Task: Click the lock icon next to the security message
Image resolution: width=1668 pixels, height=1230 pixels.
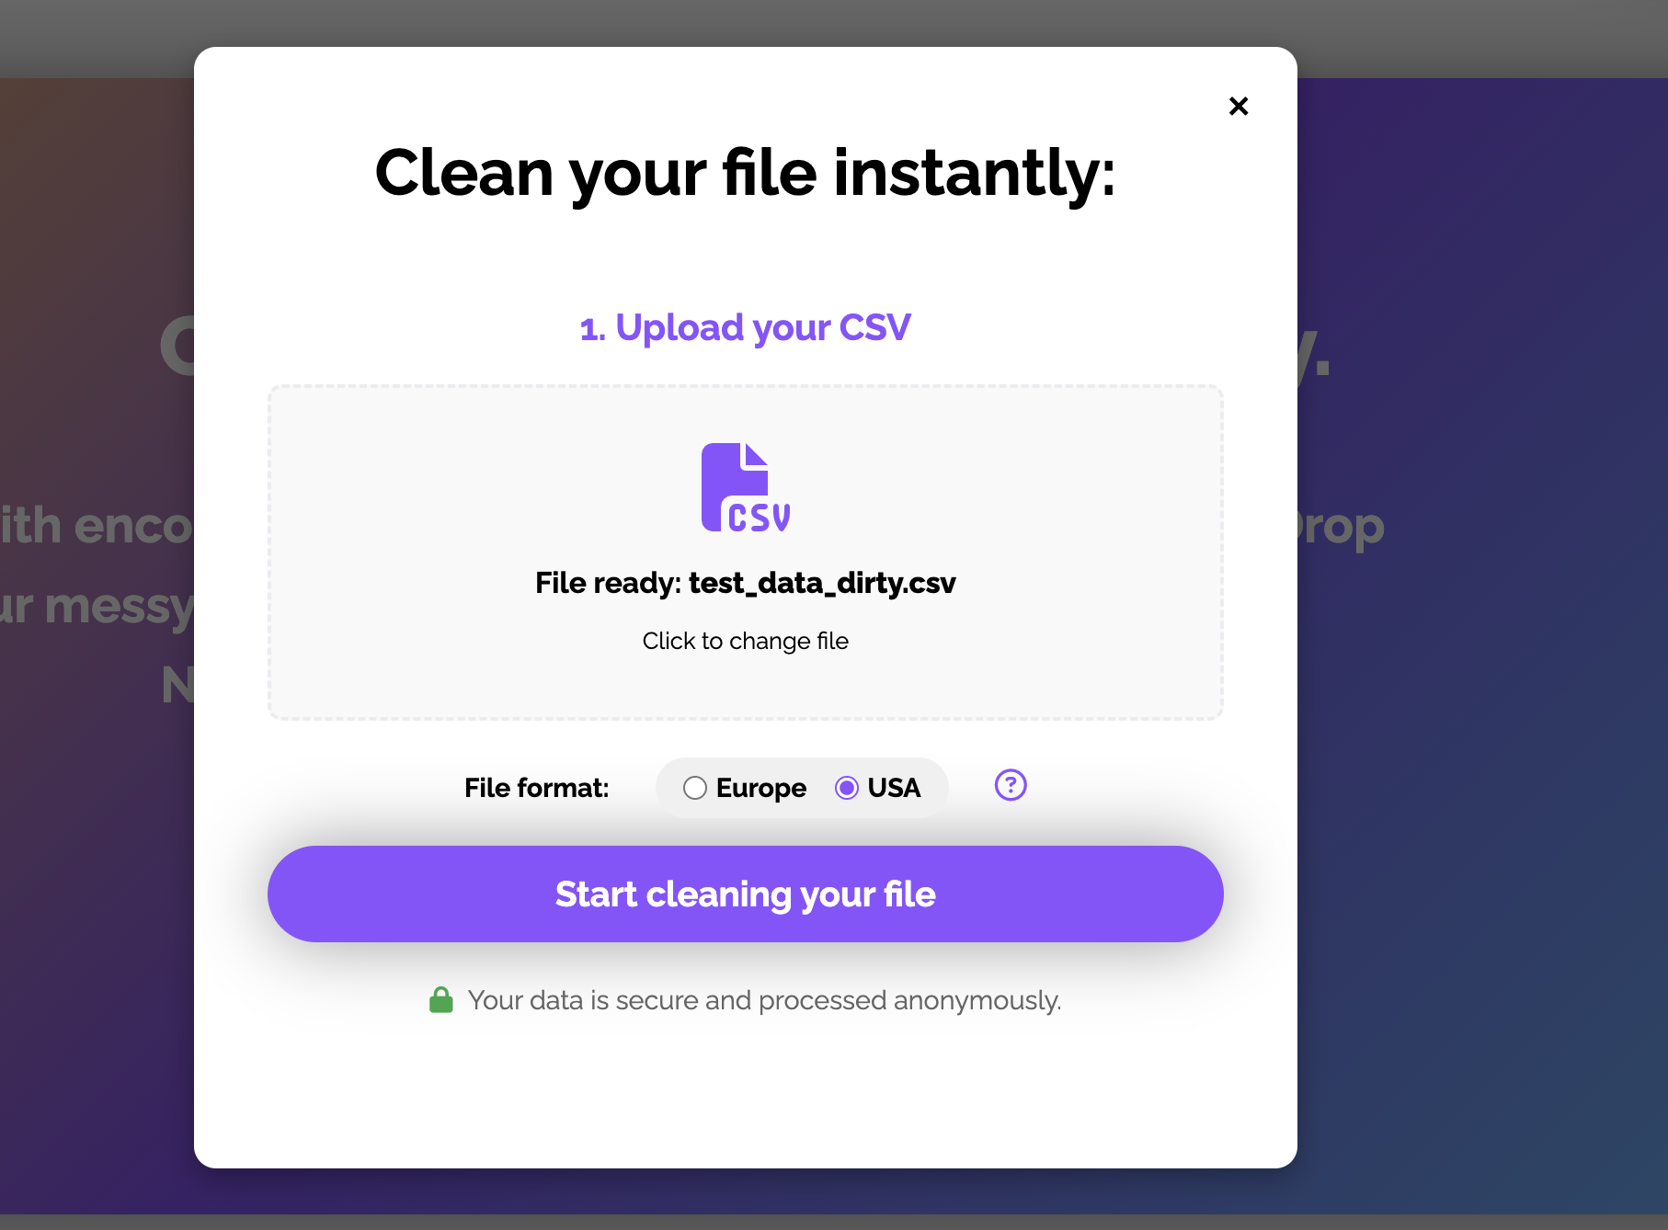Action: tap(442, 999)
